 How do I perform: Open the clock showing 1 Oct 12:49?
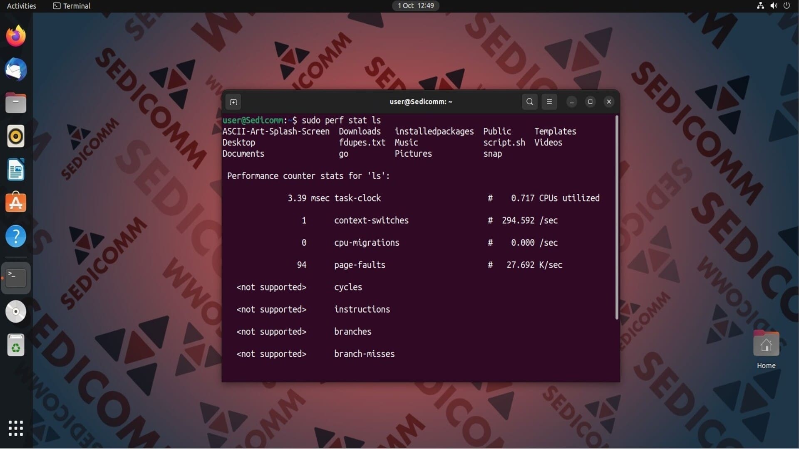tap(416, 6)
